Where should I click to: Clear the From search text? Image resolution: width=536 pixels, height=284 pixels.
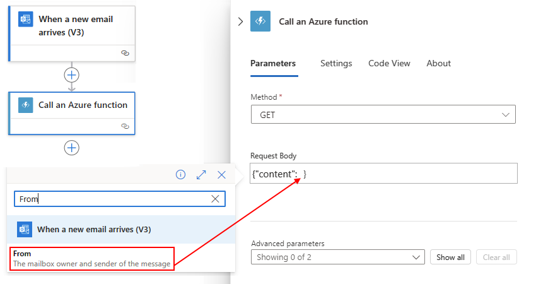215,199
